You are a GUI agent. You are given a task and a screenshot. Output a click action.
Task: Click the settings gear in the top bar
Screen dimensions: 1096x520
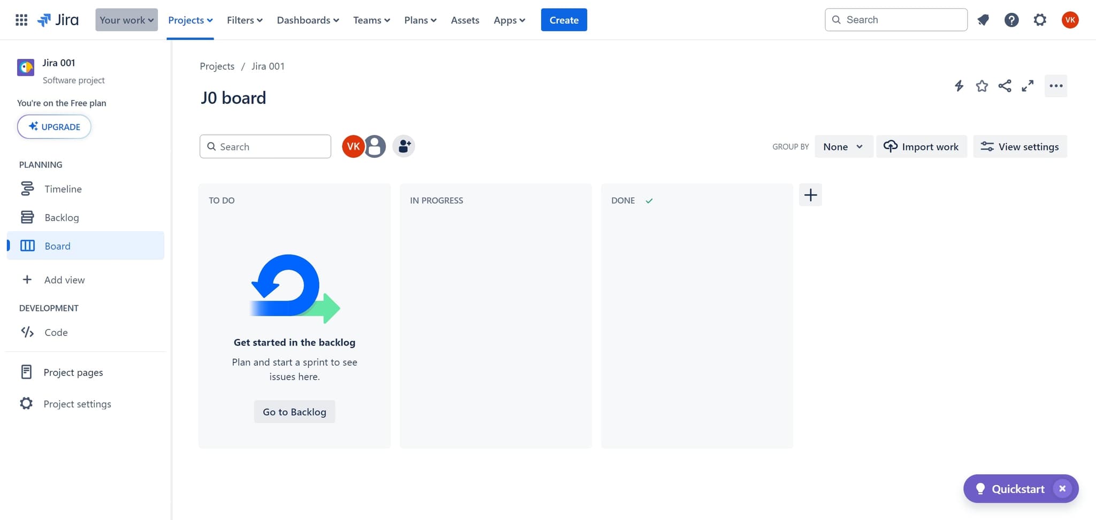click(x=1039, y=20)
